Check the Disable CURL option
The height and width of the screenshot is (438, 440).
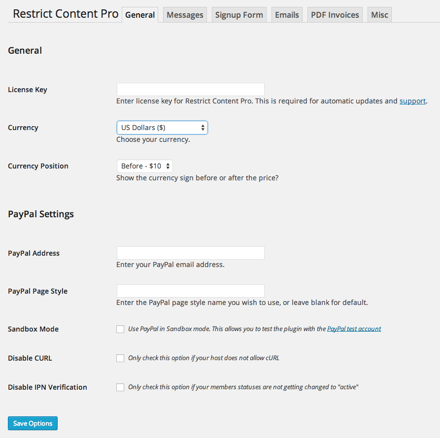pos(120,358)
